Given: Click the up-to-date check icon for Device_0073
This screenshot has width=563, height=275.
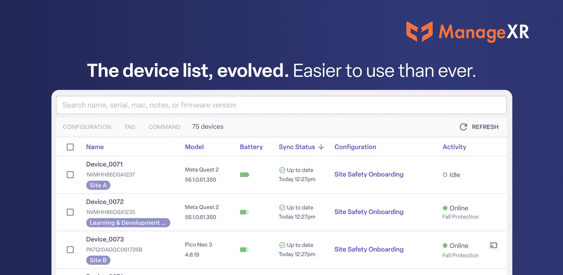Looking at the screenshot, I should [x=282, y=245].
